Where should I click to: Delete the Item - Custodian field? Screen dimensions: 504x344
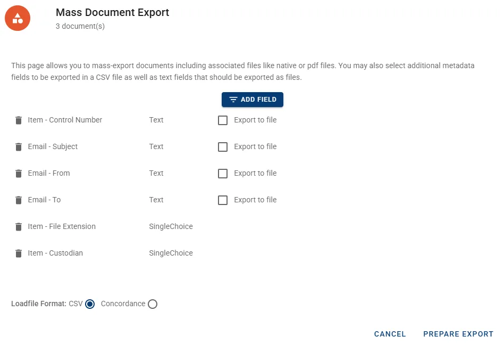(x=19, y=253)
